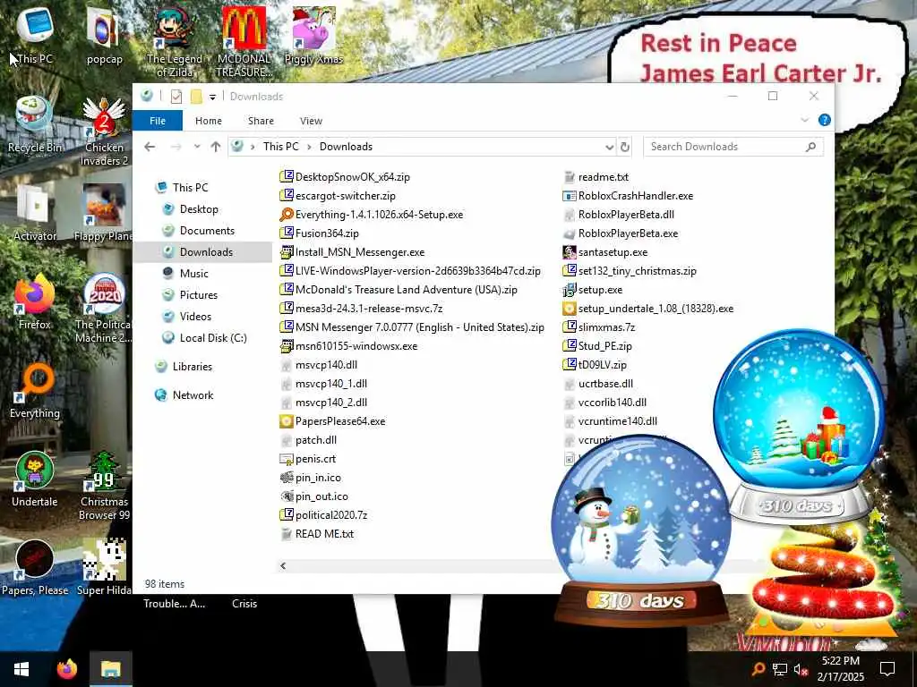The width and height of the screenshot is (917, 687).
Task: Select Network in navigation pane
Action: click(193, 395)
